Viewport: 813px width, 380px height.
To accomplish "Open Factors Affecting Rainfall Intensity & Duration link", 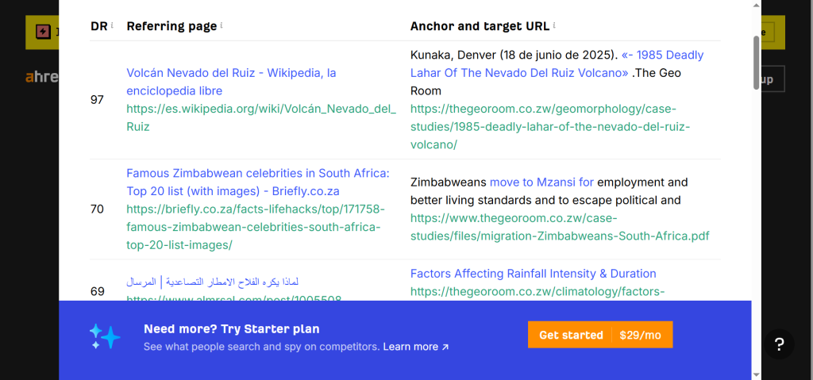I will 533,274.
